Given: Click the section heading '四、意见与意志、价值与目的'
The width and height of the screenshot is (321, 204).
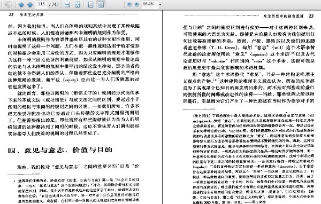Looking at the screenshot, I should [60, 150].
